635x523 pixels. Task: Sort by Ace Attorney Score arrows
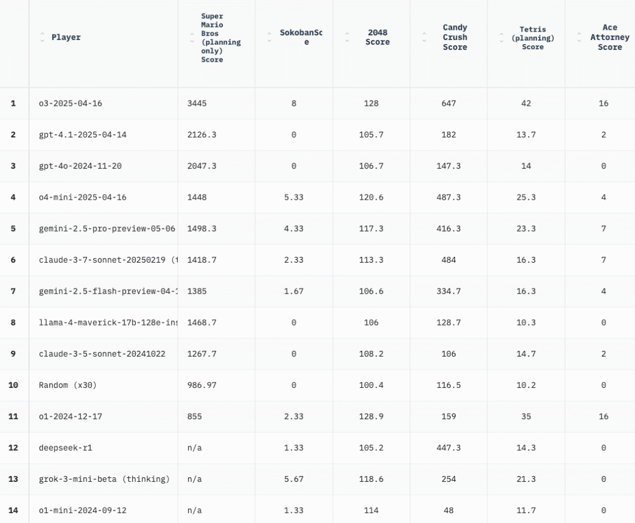579,37
